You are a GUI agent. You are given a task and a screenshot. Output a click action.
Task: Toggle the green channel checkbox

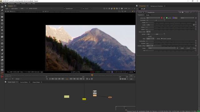pyautogui.click(x=167, y=18)
